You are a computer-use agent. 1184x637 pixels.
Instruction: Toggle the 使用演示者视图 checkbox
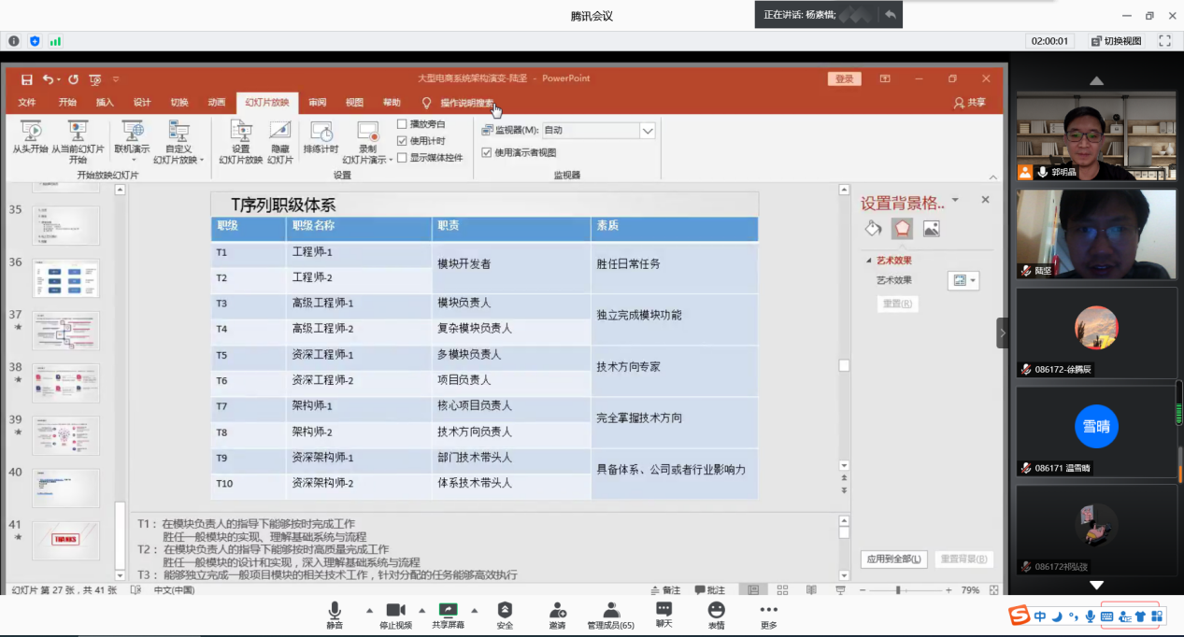[486, 152]
